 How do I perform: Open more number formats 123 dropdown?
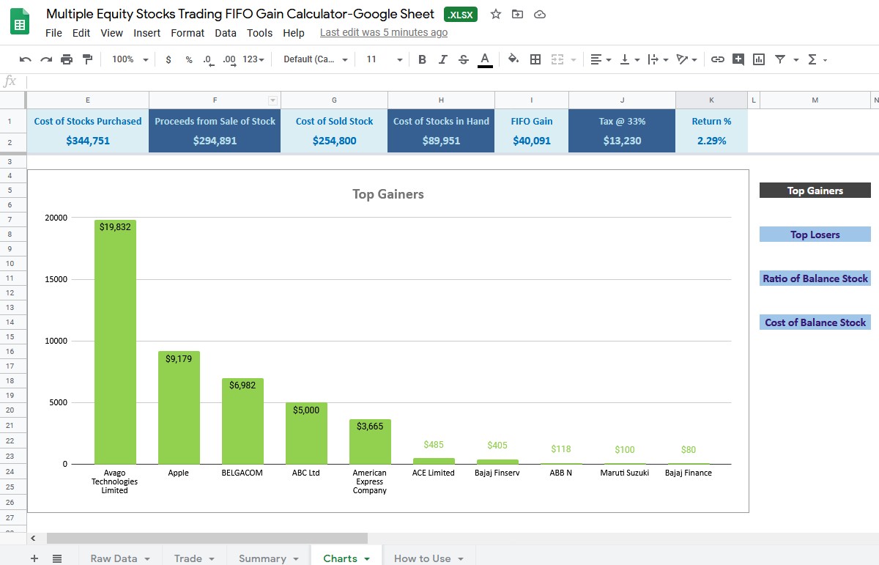click(x=253, y=59)
